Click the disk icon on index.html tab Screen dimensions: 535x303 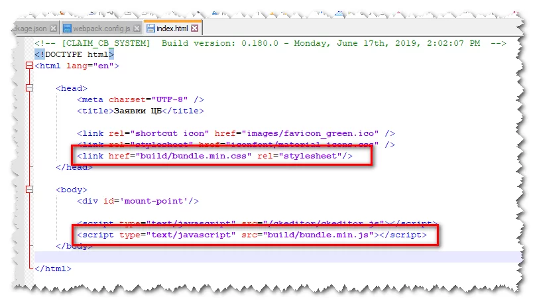click(150, 29)
